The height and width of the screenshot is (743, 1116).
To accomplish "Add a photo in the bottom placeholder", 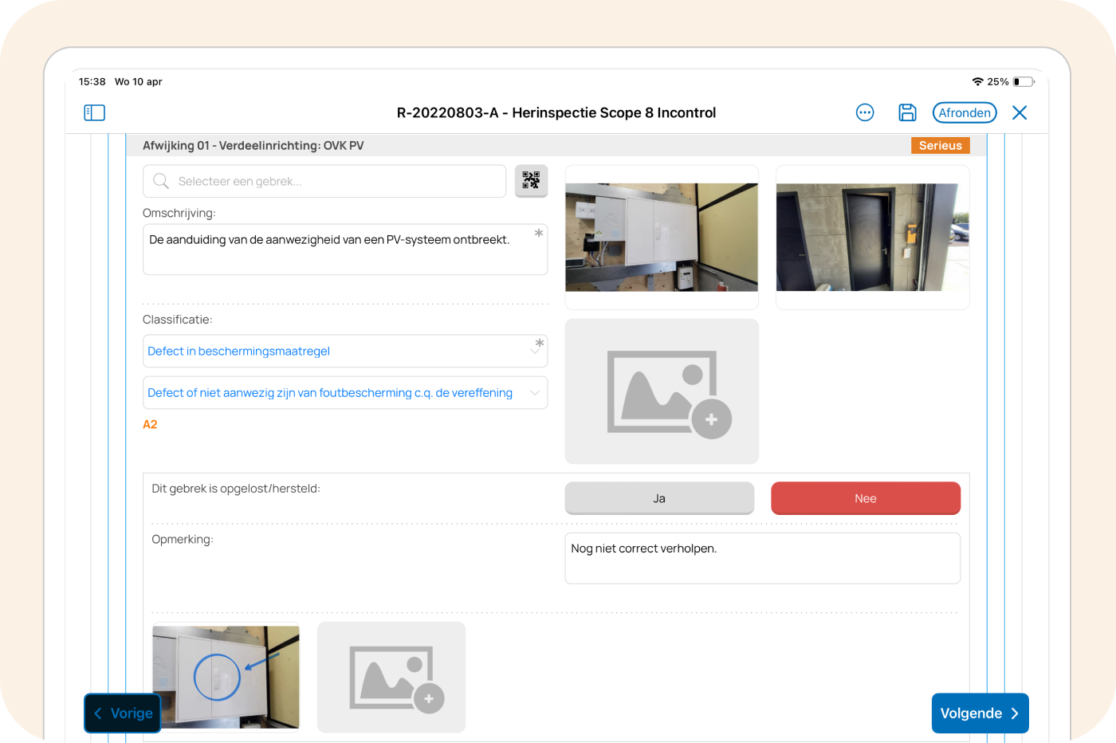I will pos(391,677).
